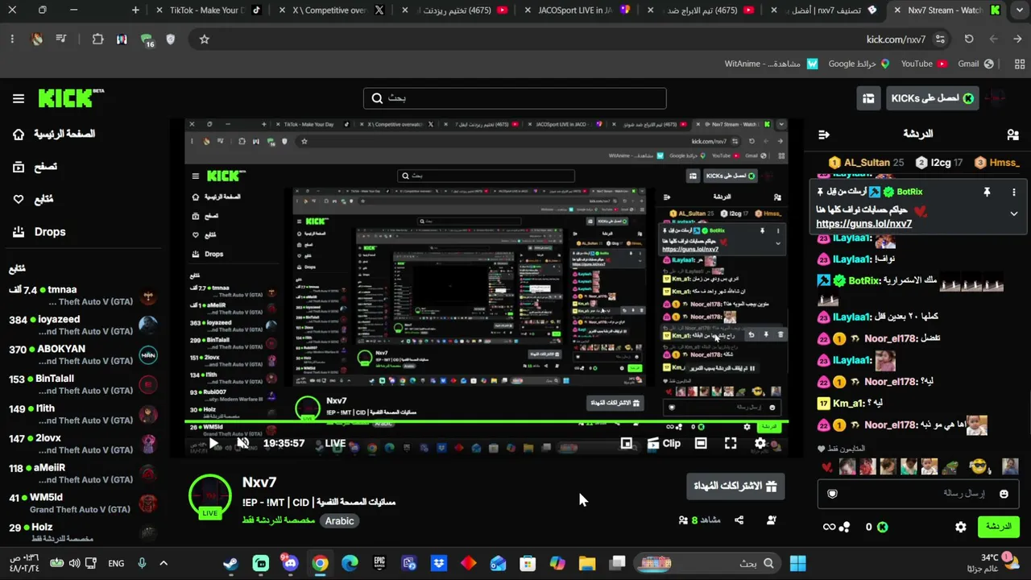Open a new browser tab
Screen dimensions: 1031x580
pos(135,10)
